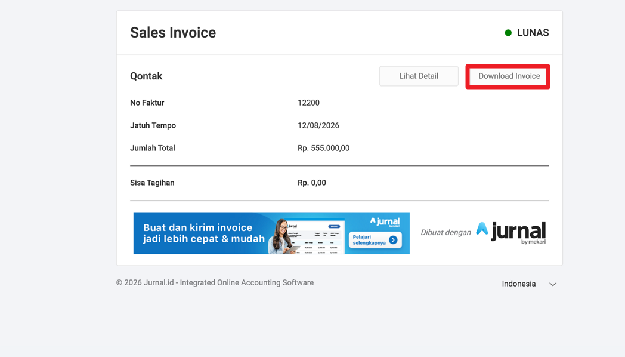Click the arrow icon in Pelajari selengkapnya

point(394,240)
